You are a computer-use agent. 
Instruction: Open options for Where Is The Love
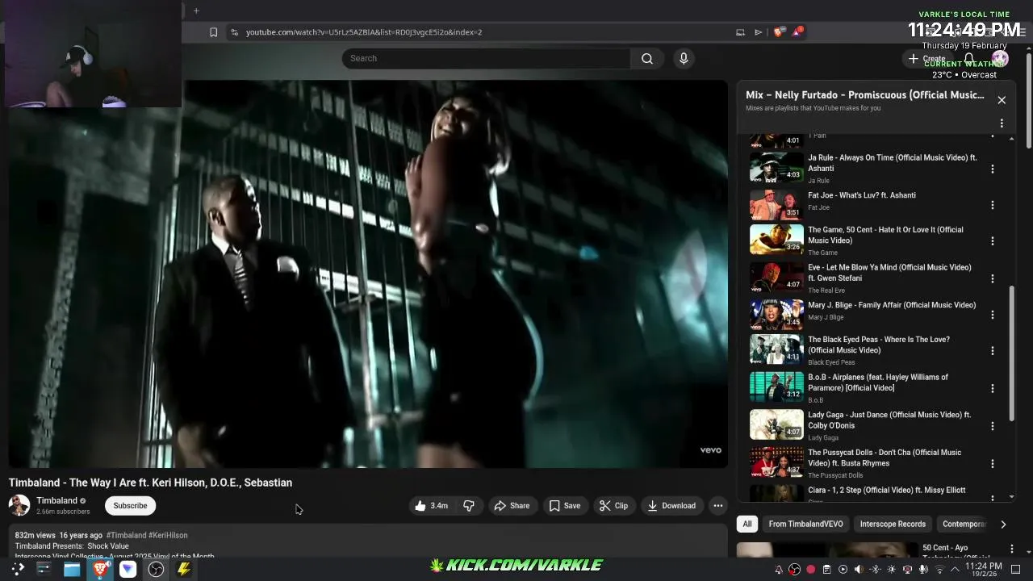tap(993, 350)
